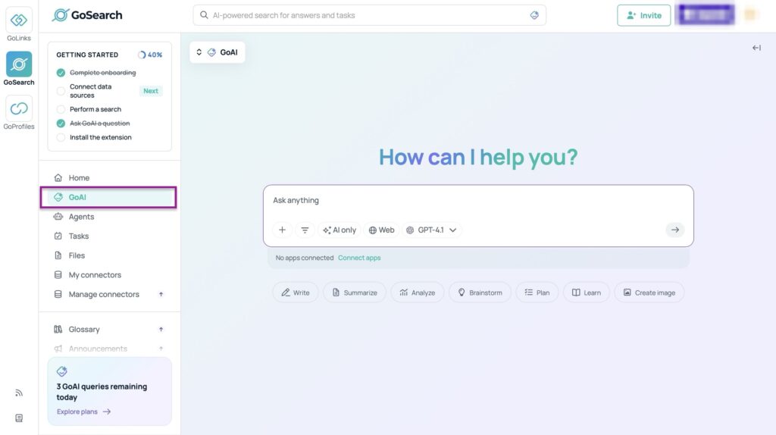The height and width of the screenshot is (435, 776).
Task: Submit the prompt with arrow button
Action: pos(674,230)
